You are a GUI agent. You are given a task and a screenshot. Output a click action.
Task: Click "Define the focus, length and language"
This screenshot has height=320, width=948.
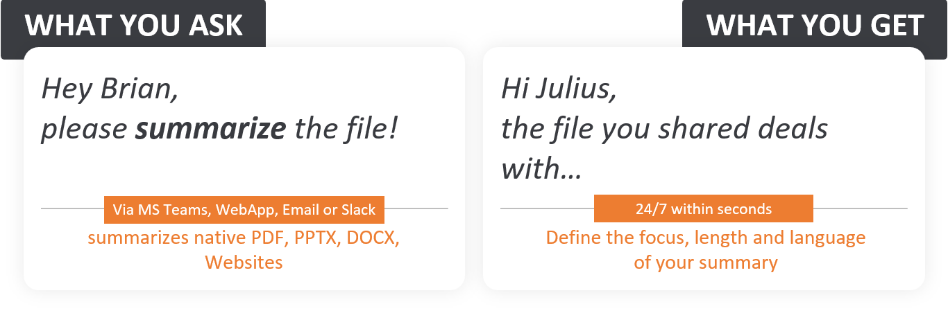point(706,238)
